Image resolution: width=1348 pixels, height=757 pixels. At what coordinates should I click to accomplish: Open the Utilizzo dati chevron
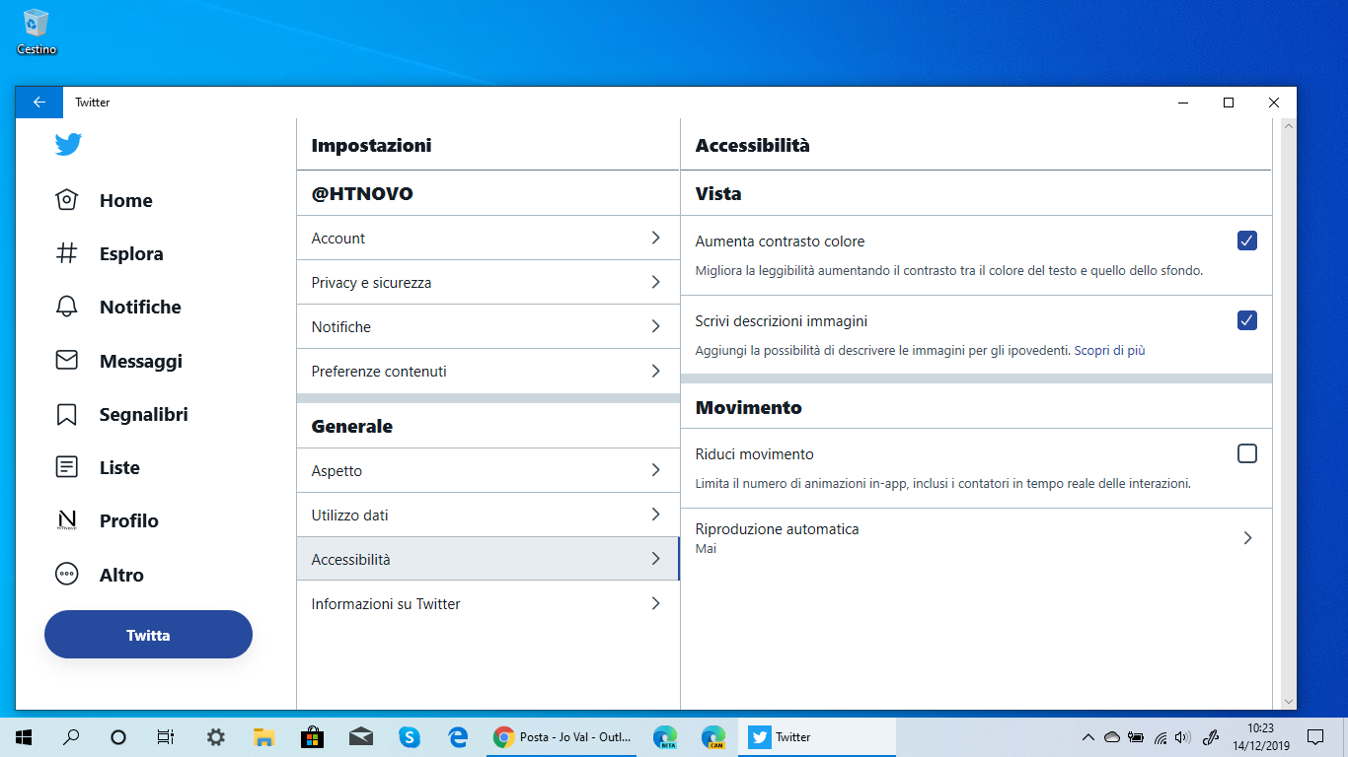pyautogui.click(x=656, y=515)
